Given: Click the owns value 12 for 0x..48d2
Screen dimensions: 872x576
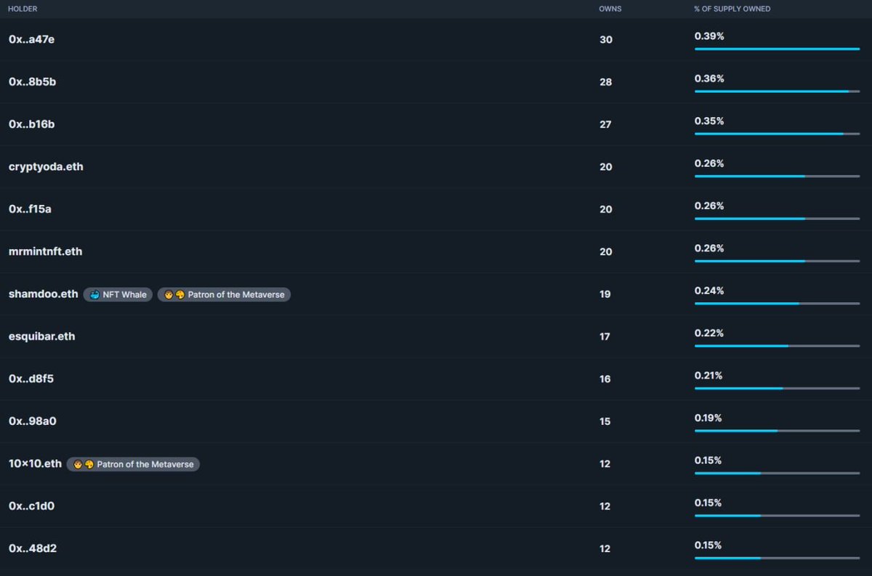Looking at the screenshot, I should click(605, 549).
